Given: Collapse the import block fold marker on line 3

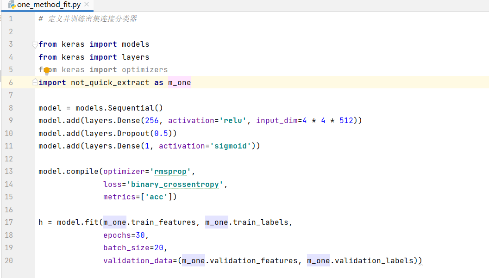Looking at the screenshot, I should point(35,44).
